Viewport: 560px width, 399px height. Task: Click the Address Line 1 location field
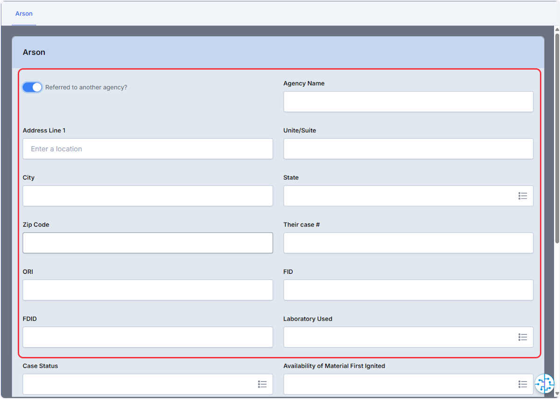(147, 149)
